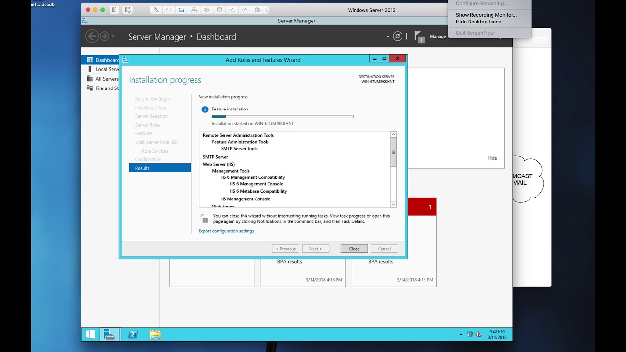This screenshot has width=626, height=352.
Task: Click the sound device speaker icon
Action: 206,10
